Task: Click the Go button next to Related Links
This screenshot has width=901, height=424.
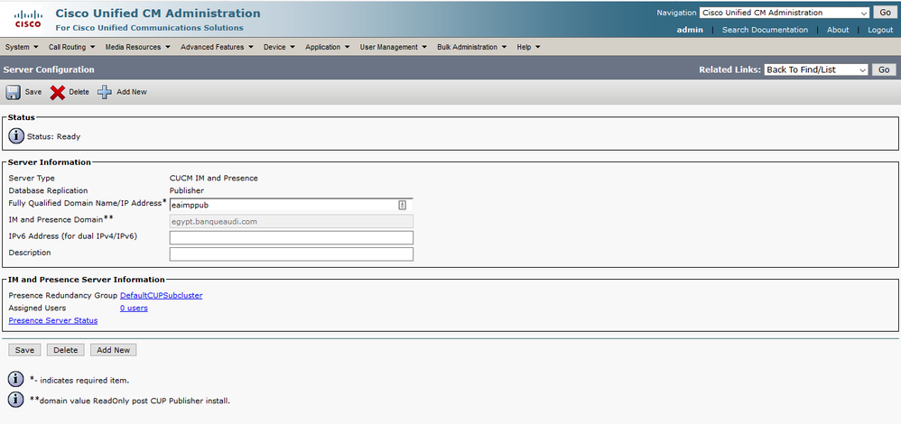Action: coord(884,69)
